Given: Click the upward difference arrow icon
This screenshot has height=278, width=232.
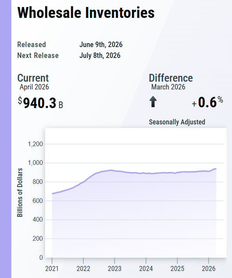Looking at the screenshot, I should click(x=153, y=102).
